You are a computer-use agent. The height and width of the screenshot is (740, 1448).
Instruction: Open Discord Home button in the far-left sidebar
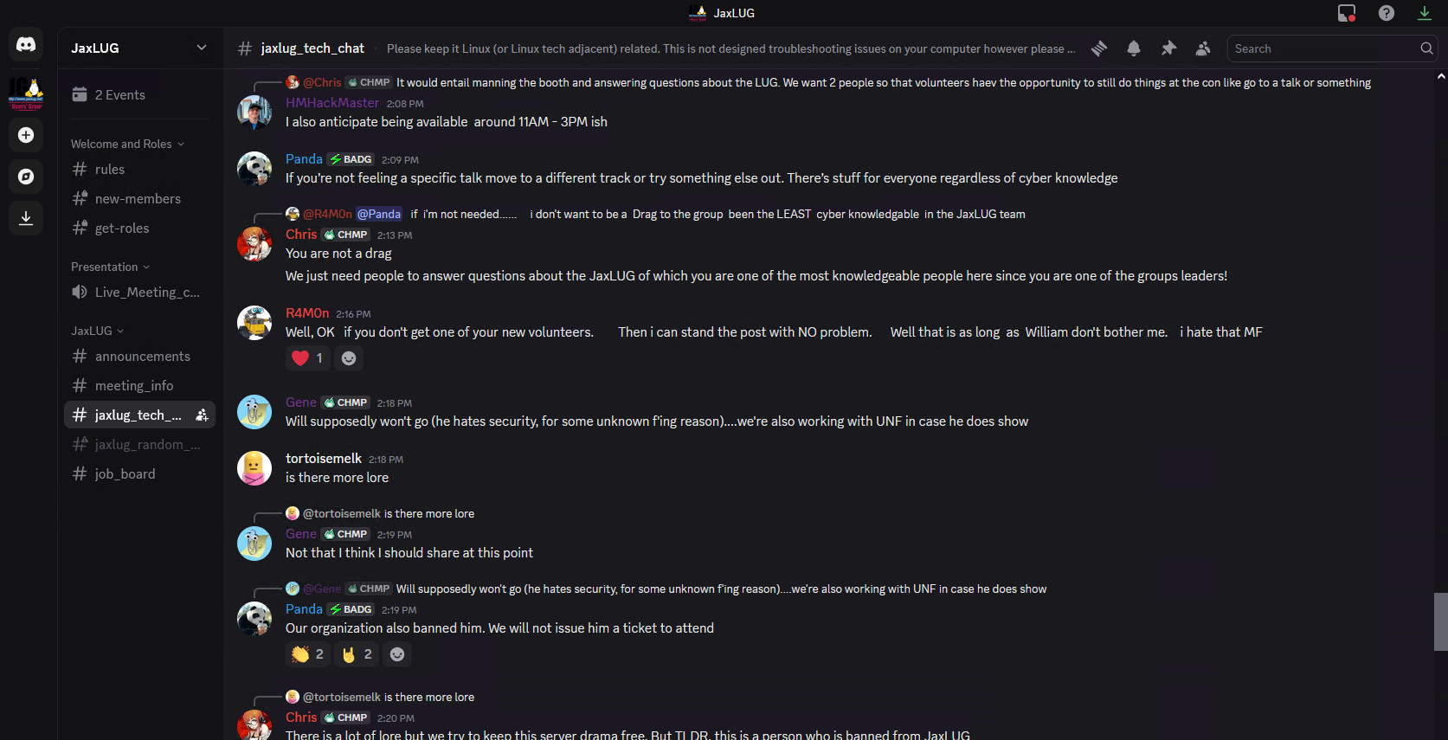click(25, 44)
